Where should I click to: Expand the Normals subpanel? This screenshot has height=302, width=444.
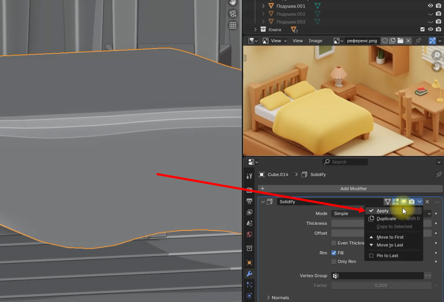pyautogui.click(x=269, y=298)
